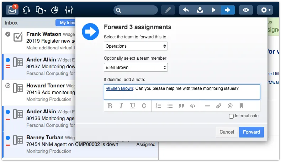The width and height of the screenshot is (281, 162).
Task: Insert a code block in note
Action: 193,106
